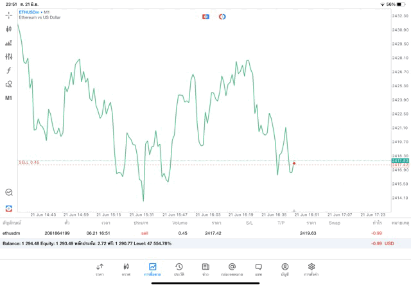Tap the red-blue circular icon at chart top
The width and height of the screenshot is (411, 287).
(222, 16)
